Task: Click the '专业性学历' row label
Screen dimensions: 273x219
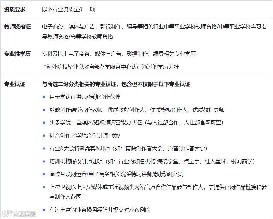Action: (x=18, y=54)
